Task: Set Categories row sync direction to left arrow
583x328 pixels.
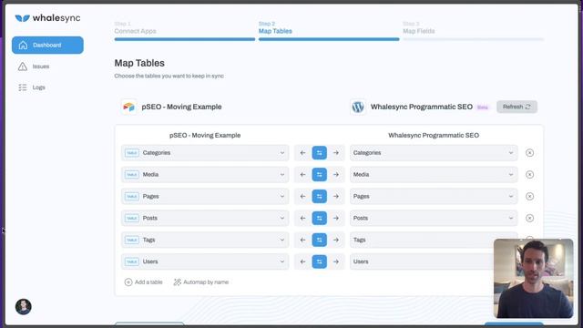Action: (x=302, y=153)
